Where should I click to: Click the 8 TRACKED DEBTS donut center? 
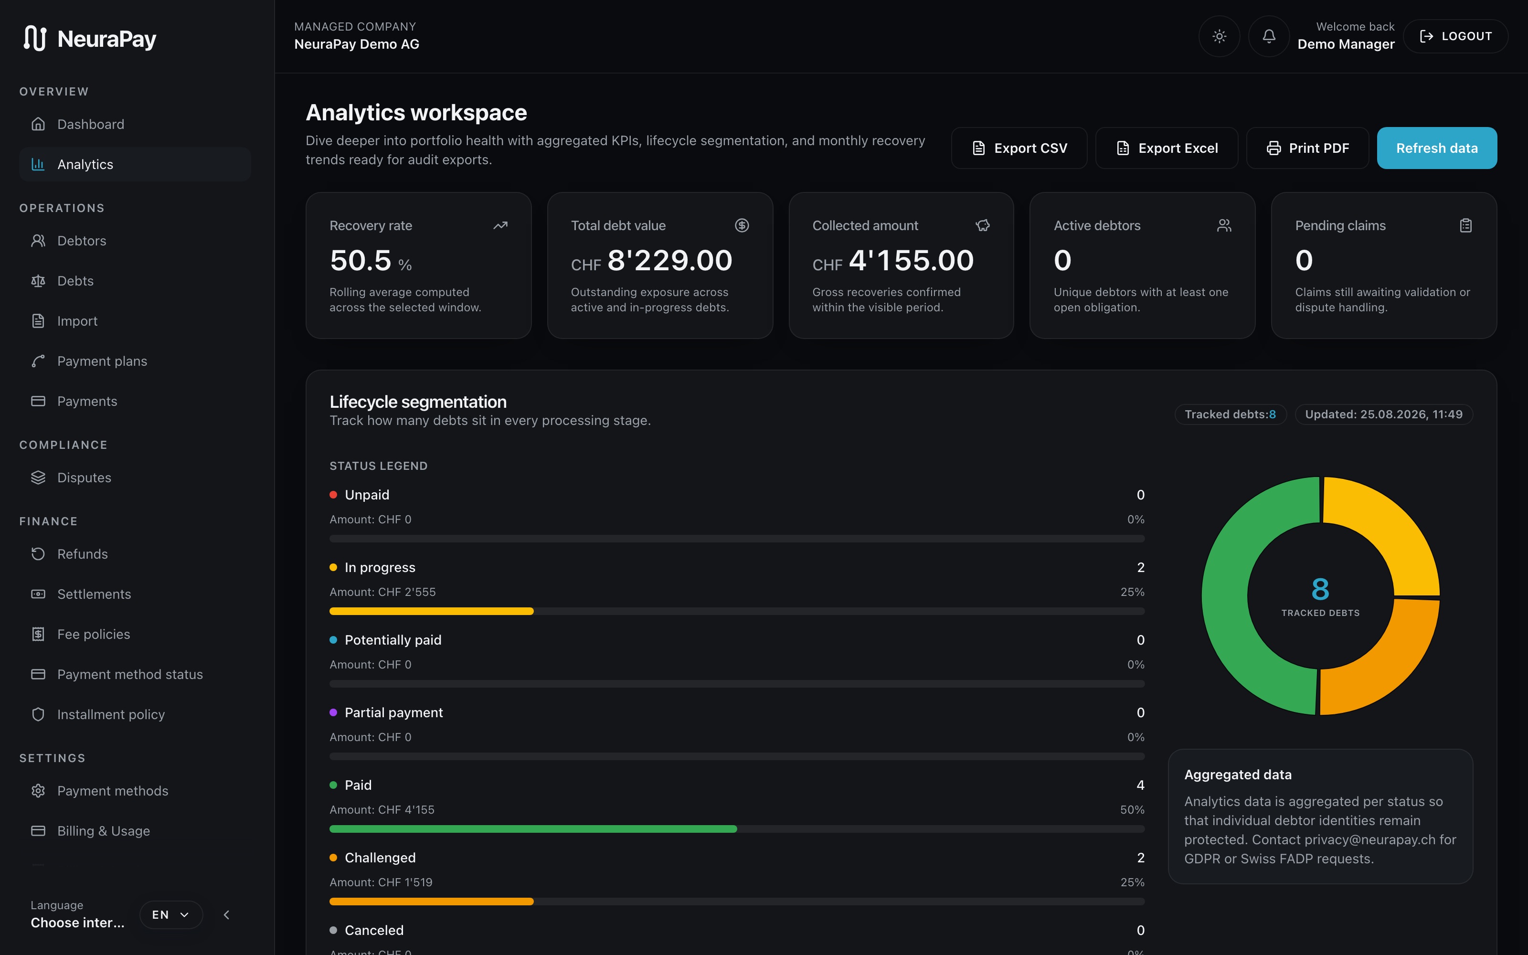tap(1320, 596)
